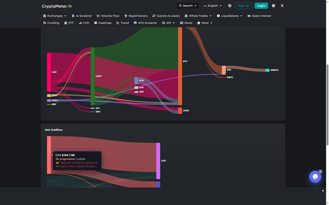329x205 pixels.
Task: Go to Volume Flow
Action: pos(108,16)
